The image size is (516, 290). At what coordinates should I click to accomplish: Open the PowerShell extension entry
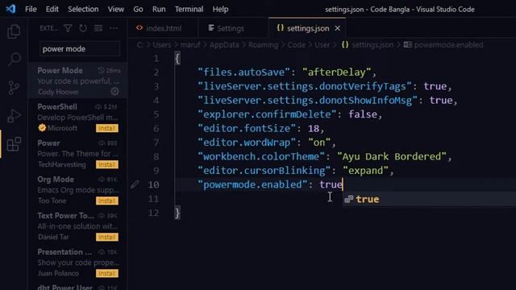(x=78, y=117)
